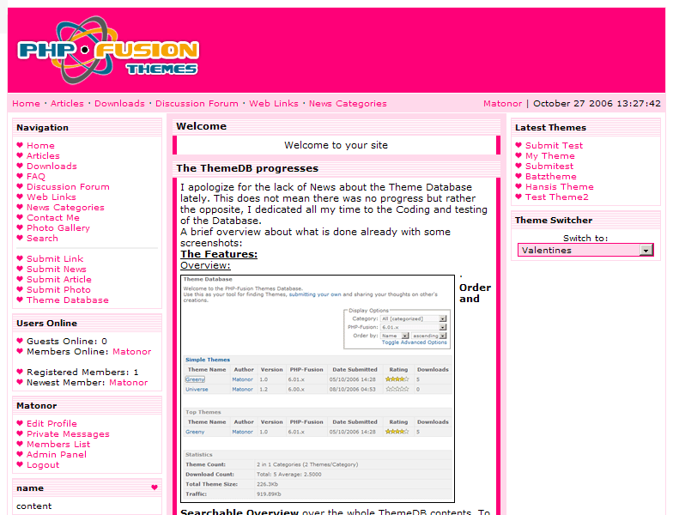Open the Members List link
This screenshot has width=673, height=515.
[58, 445]
